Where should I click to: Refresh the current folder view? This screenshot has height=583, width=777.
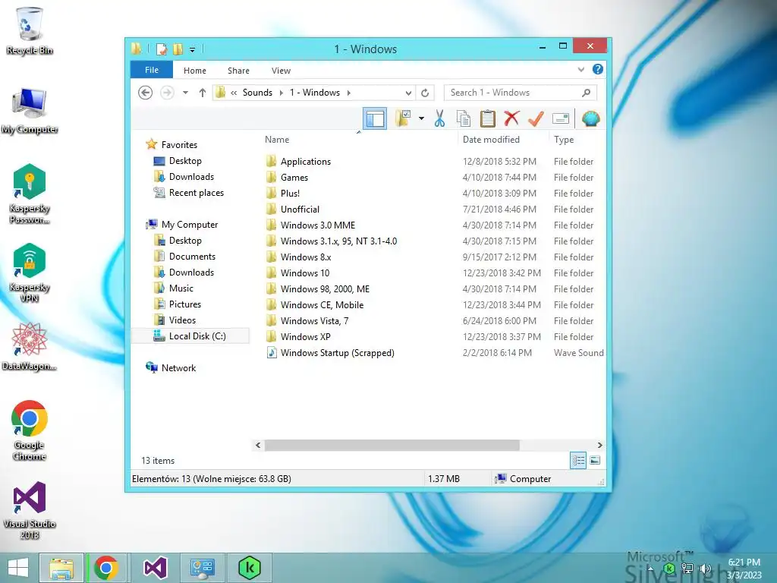[425, 93]
